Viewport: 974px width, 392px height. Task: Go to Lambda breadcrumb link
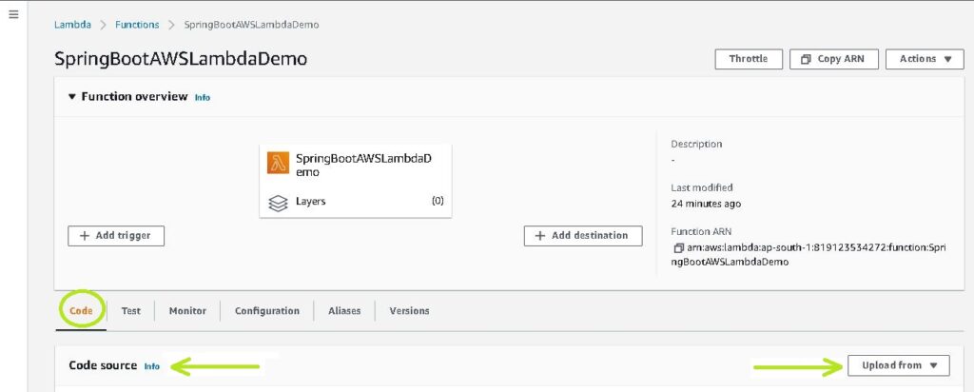(x=72, y=25)
